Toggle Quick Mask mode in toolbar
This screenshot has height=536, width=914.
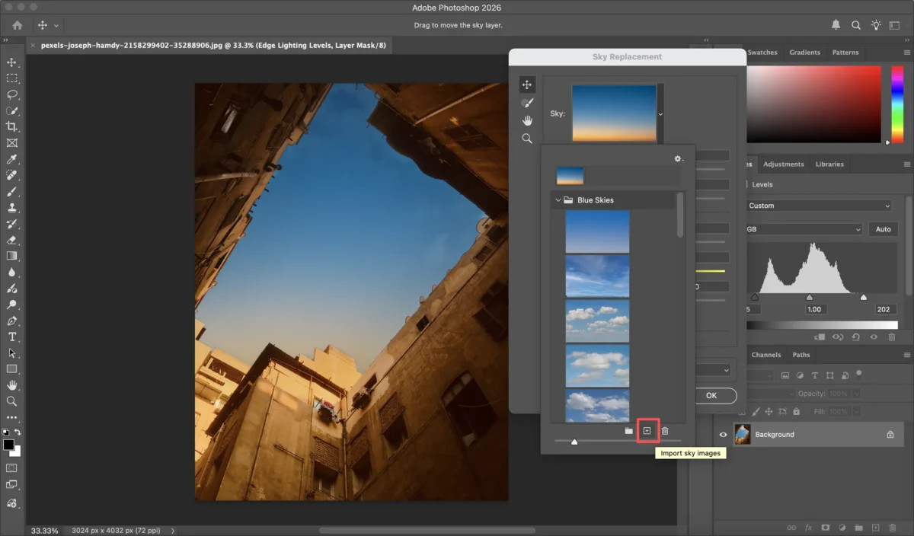(11, 467)
